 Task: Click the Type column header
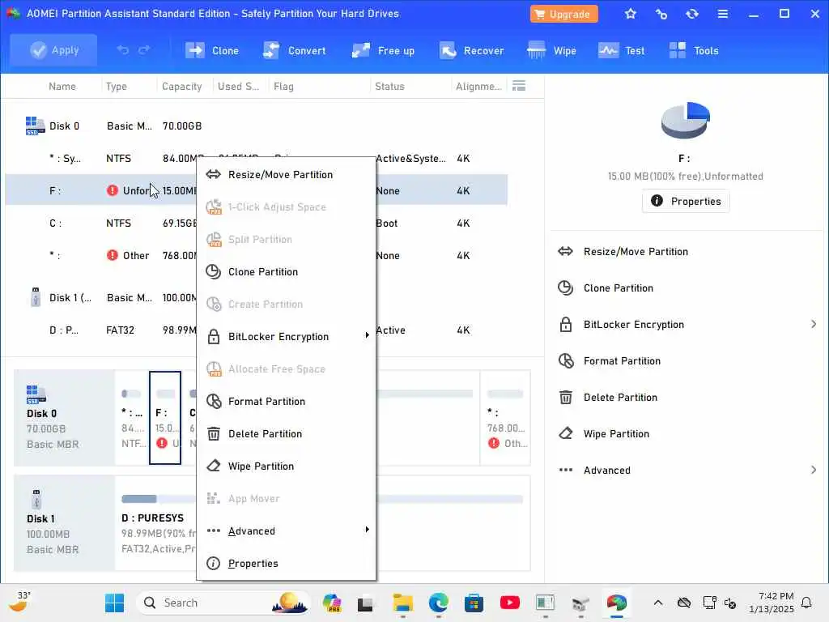click(x=117, y=86)
